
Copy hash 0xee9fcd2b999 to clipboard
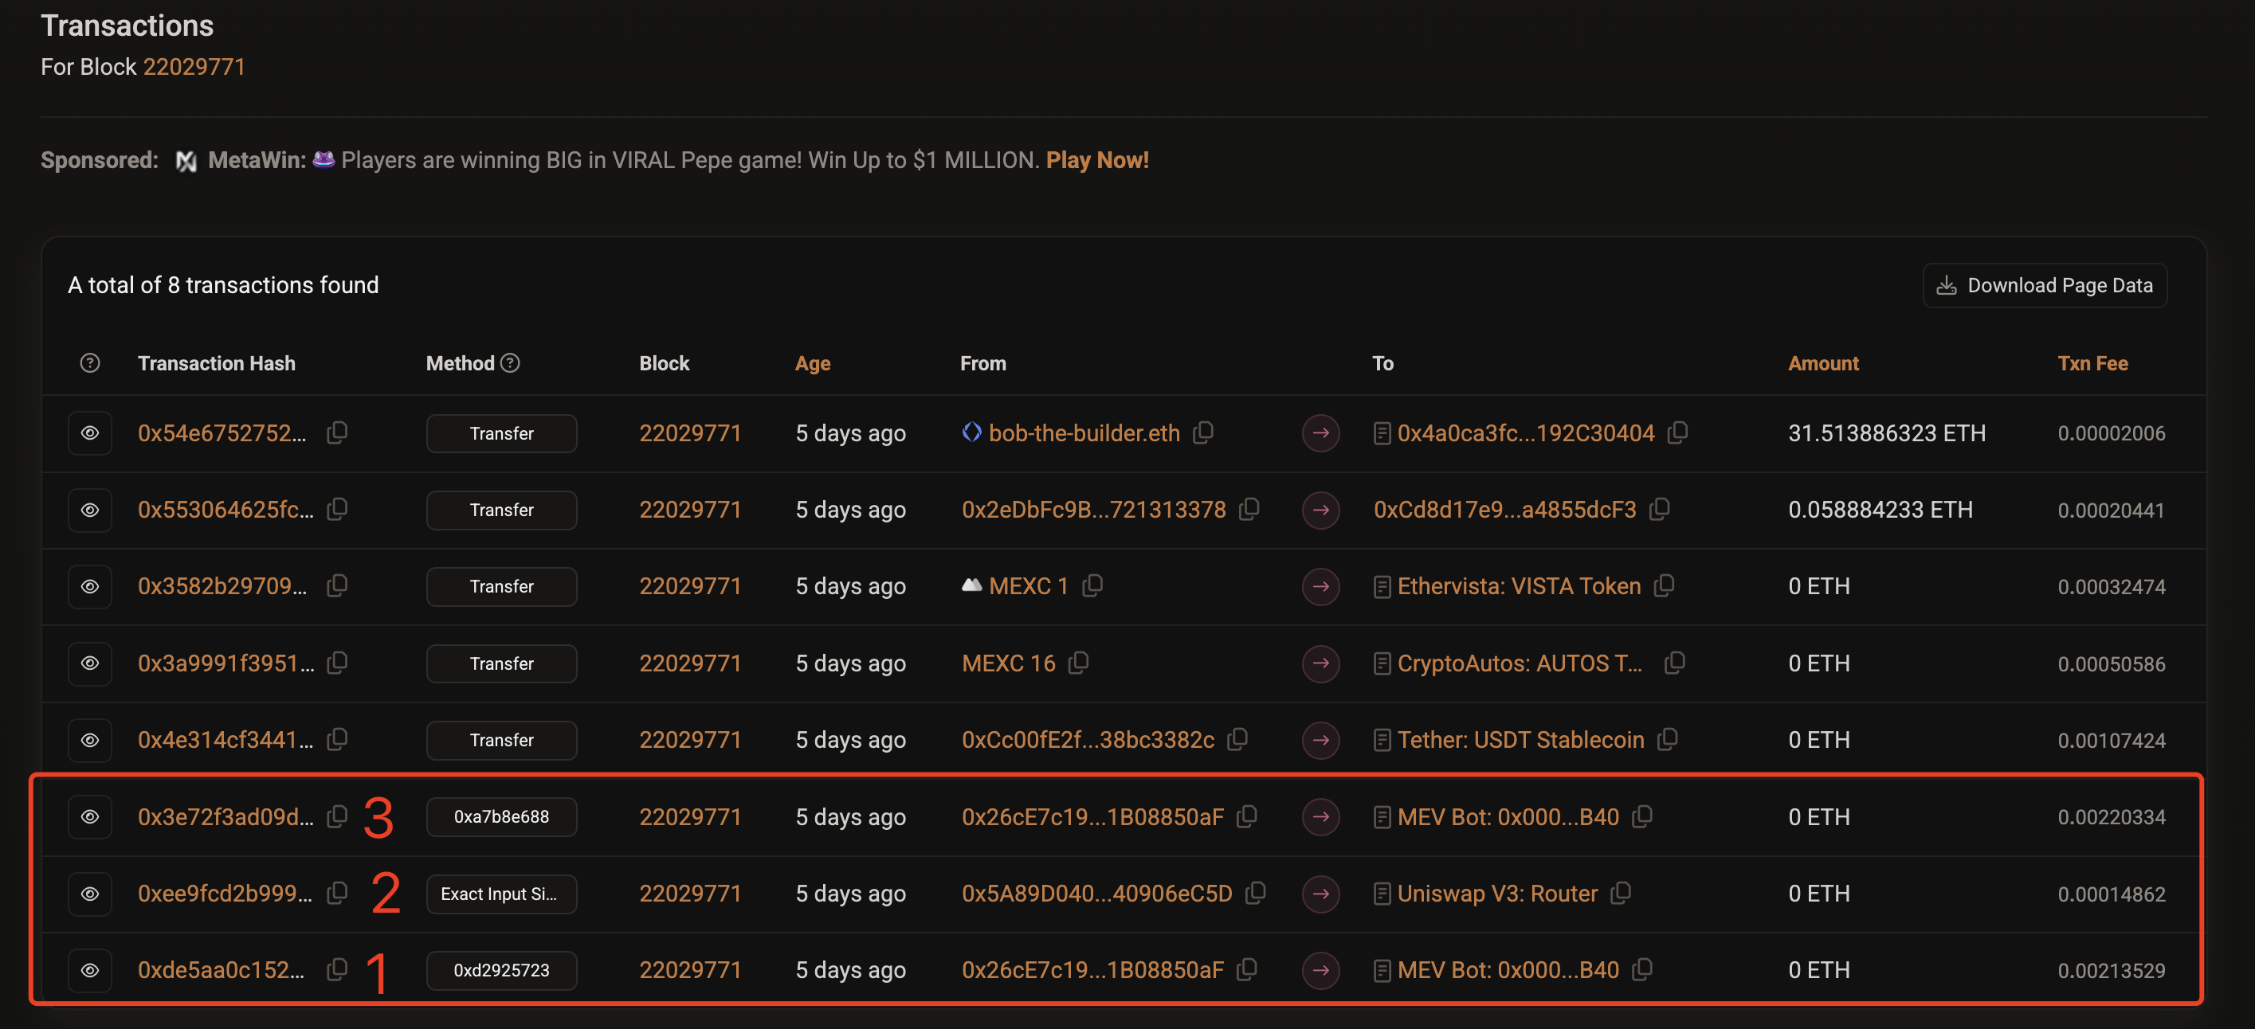337,893
